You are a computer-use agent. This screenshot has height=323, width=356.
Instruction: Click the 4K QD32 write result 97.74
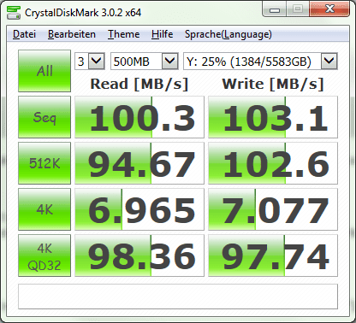pyautogui.click(x=273, y=255)
